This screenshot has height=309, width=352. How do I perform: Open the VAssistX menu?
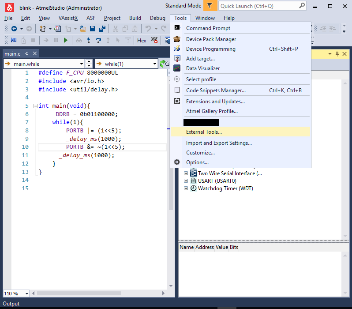click(68, 18)
